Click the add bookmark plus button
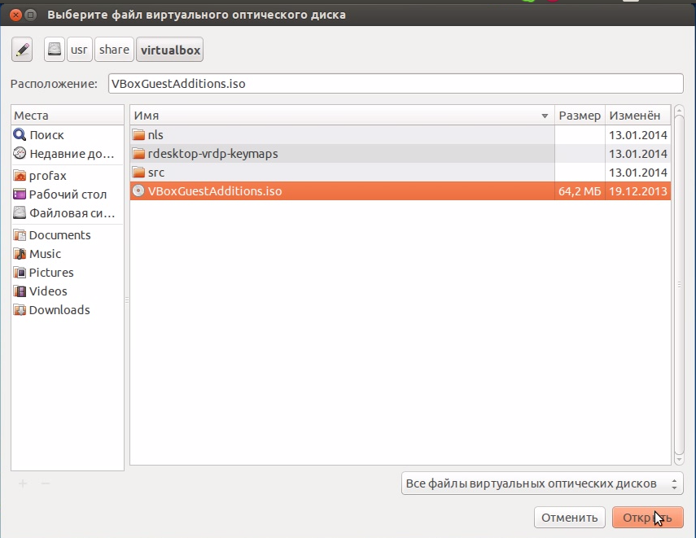This screenshot has height=538, width=696. [23, 483]
